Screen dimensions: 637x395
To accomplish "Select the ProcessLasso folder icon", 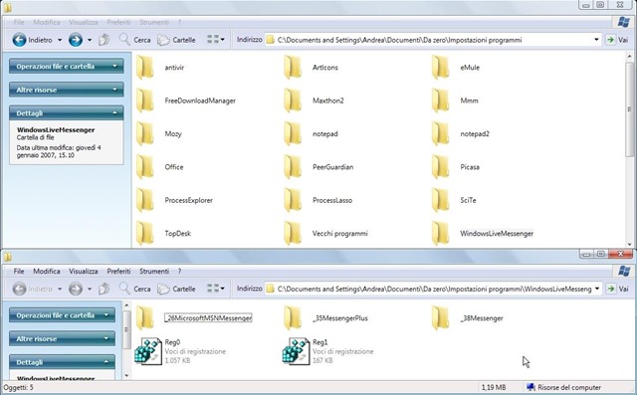I will point(293,201).
